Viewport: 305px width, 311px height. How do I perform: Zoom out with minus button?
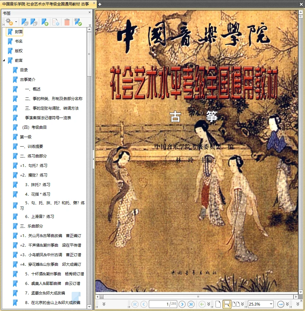(280, 304)
